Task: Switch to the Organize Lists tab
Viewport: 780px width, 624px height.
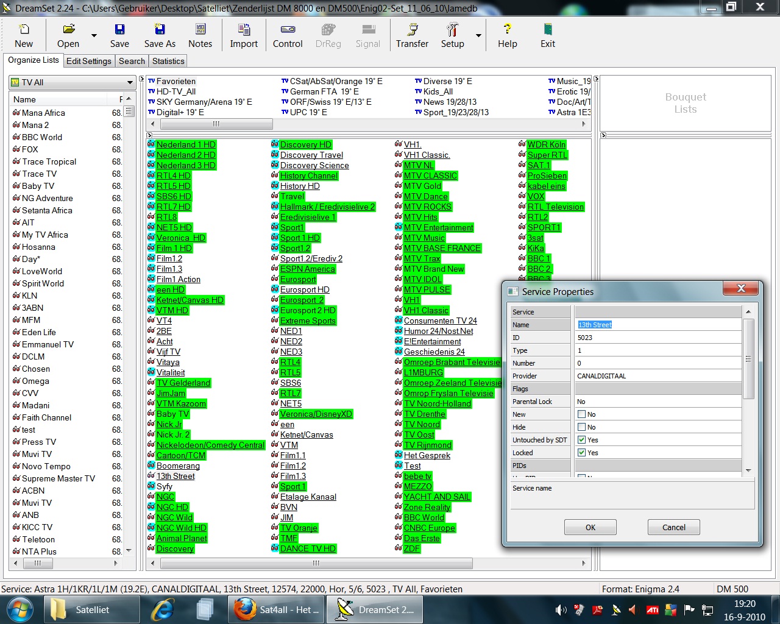Action: [34, 60]
